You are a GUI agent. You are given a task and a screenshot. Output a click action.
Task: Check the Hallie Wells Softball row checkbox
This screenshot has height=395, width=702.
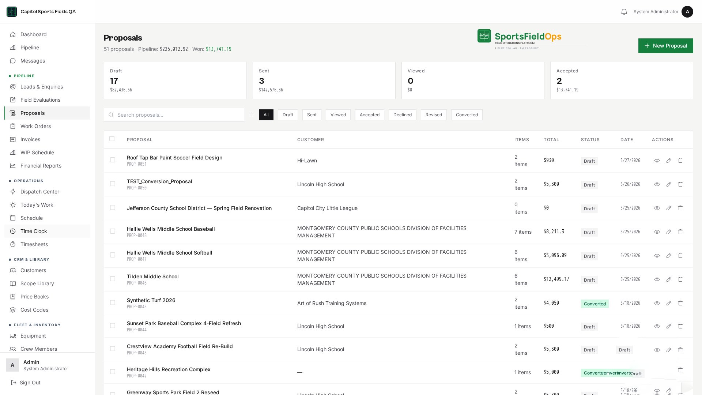coord(113,255)
